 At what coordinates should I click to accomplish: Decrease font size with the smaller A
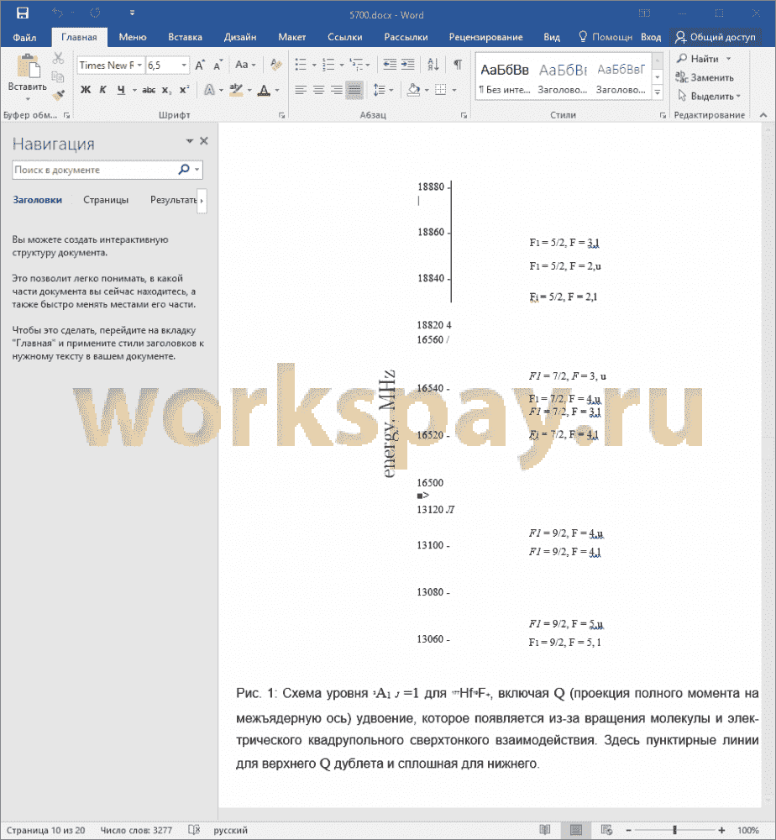[x=218, y=66]
